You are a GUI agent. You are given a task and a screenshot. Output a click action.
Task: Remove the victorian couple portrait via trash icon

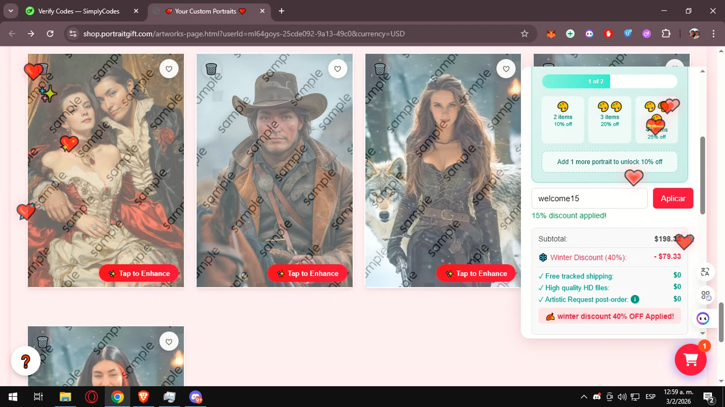tap(43, 69)
